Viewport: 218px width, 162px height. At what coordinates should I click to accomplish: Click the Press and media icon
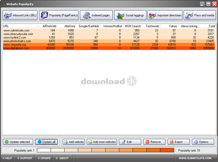tap(189, 15)
